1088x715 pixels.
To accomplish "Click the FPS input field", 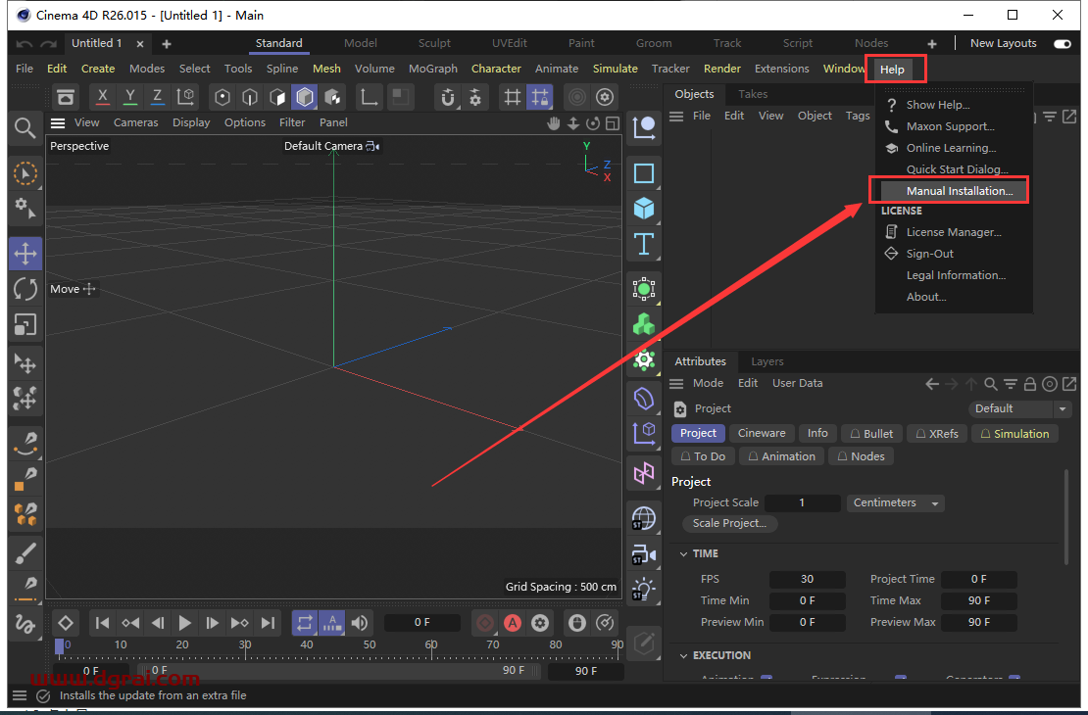I will 808,579.
